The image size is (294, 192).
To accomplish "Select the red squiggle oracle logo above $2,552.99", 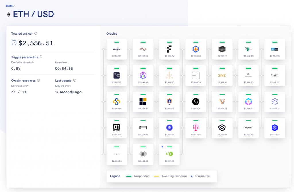I will tap(143, 49).
